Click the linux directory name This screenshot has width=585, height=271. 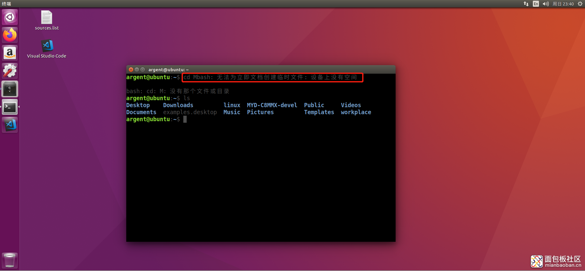click(232, 105)
